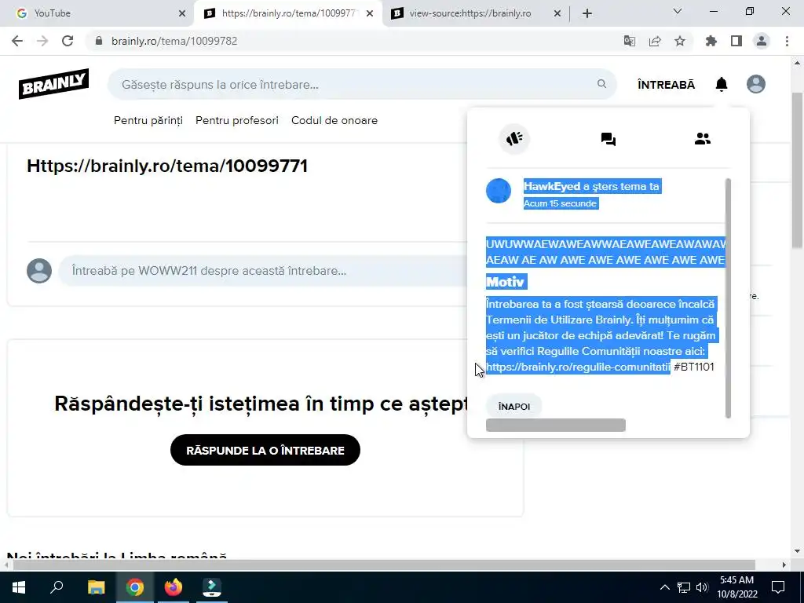Screen dimensions: 804x603
Task: Click the browser address bar
Action: (354, 41)
